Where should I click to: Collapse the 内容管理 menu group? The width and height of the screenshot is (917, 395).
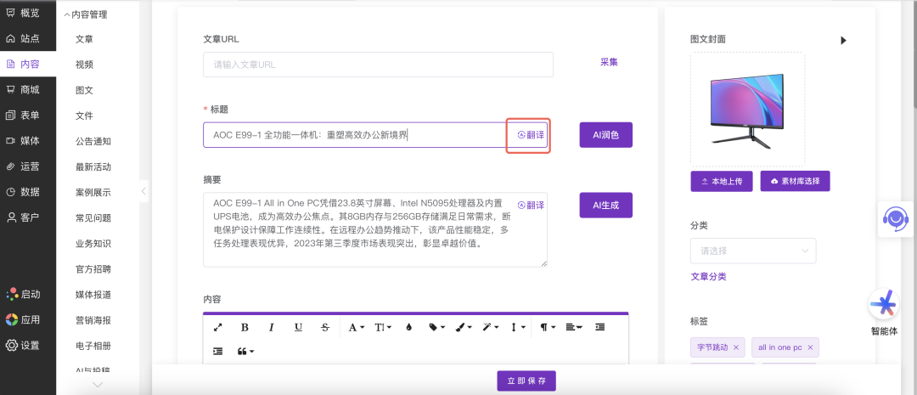[86, 14]
